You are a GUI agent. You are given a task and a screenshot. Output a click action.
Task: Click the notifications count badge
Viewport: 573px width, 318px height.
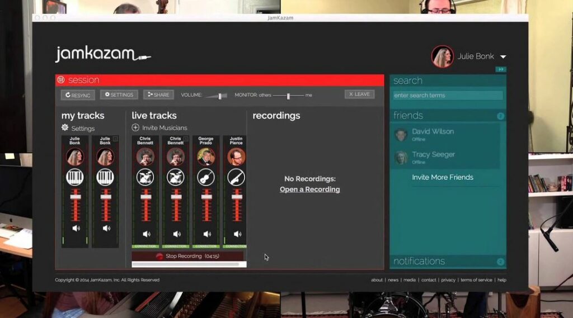[x=500, y=262]
